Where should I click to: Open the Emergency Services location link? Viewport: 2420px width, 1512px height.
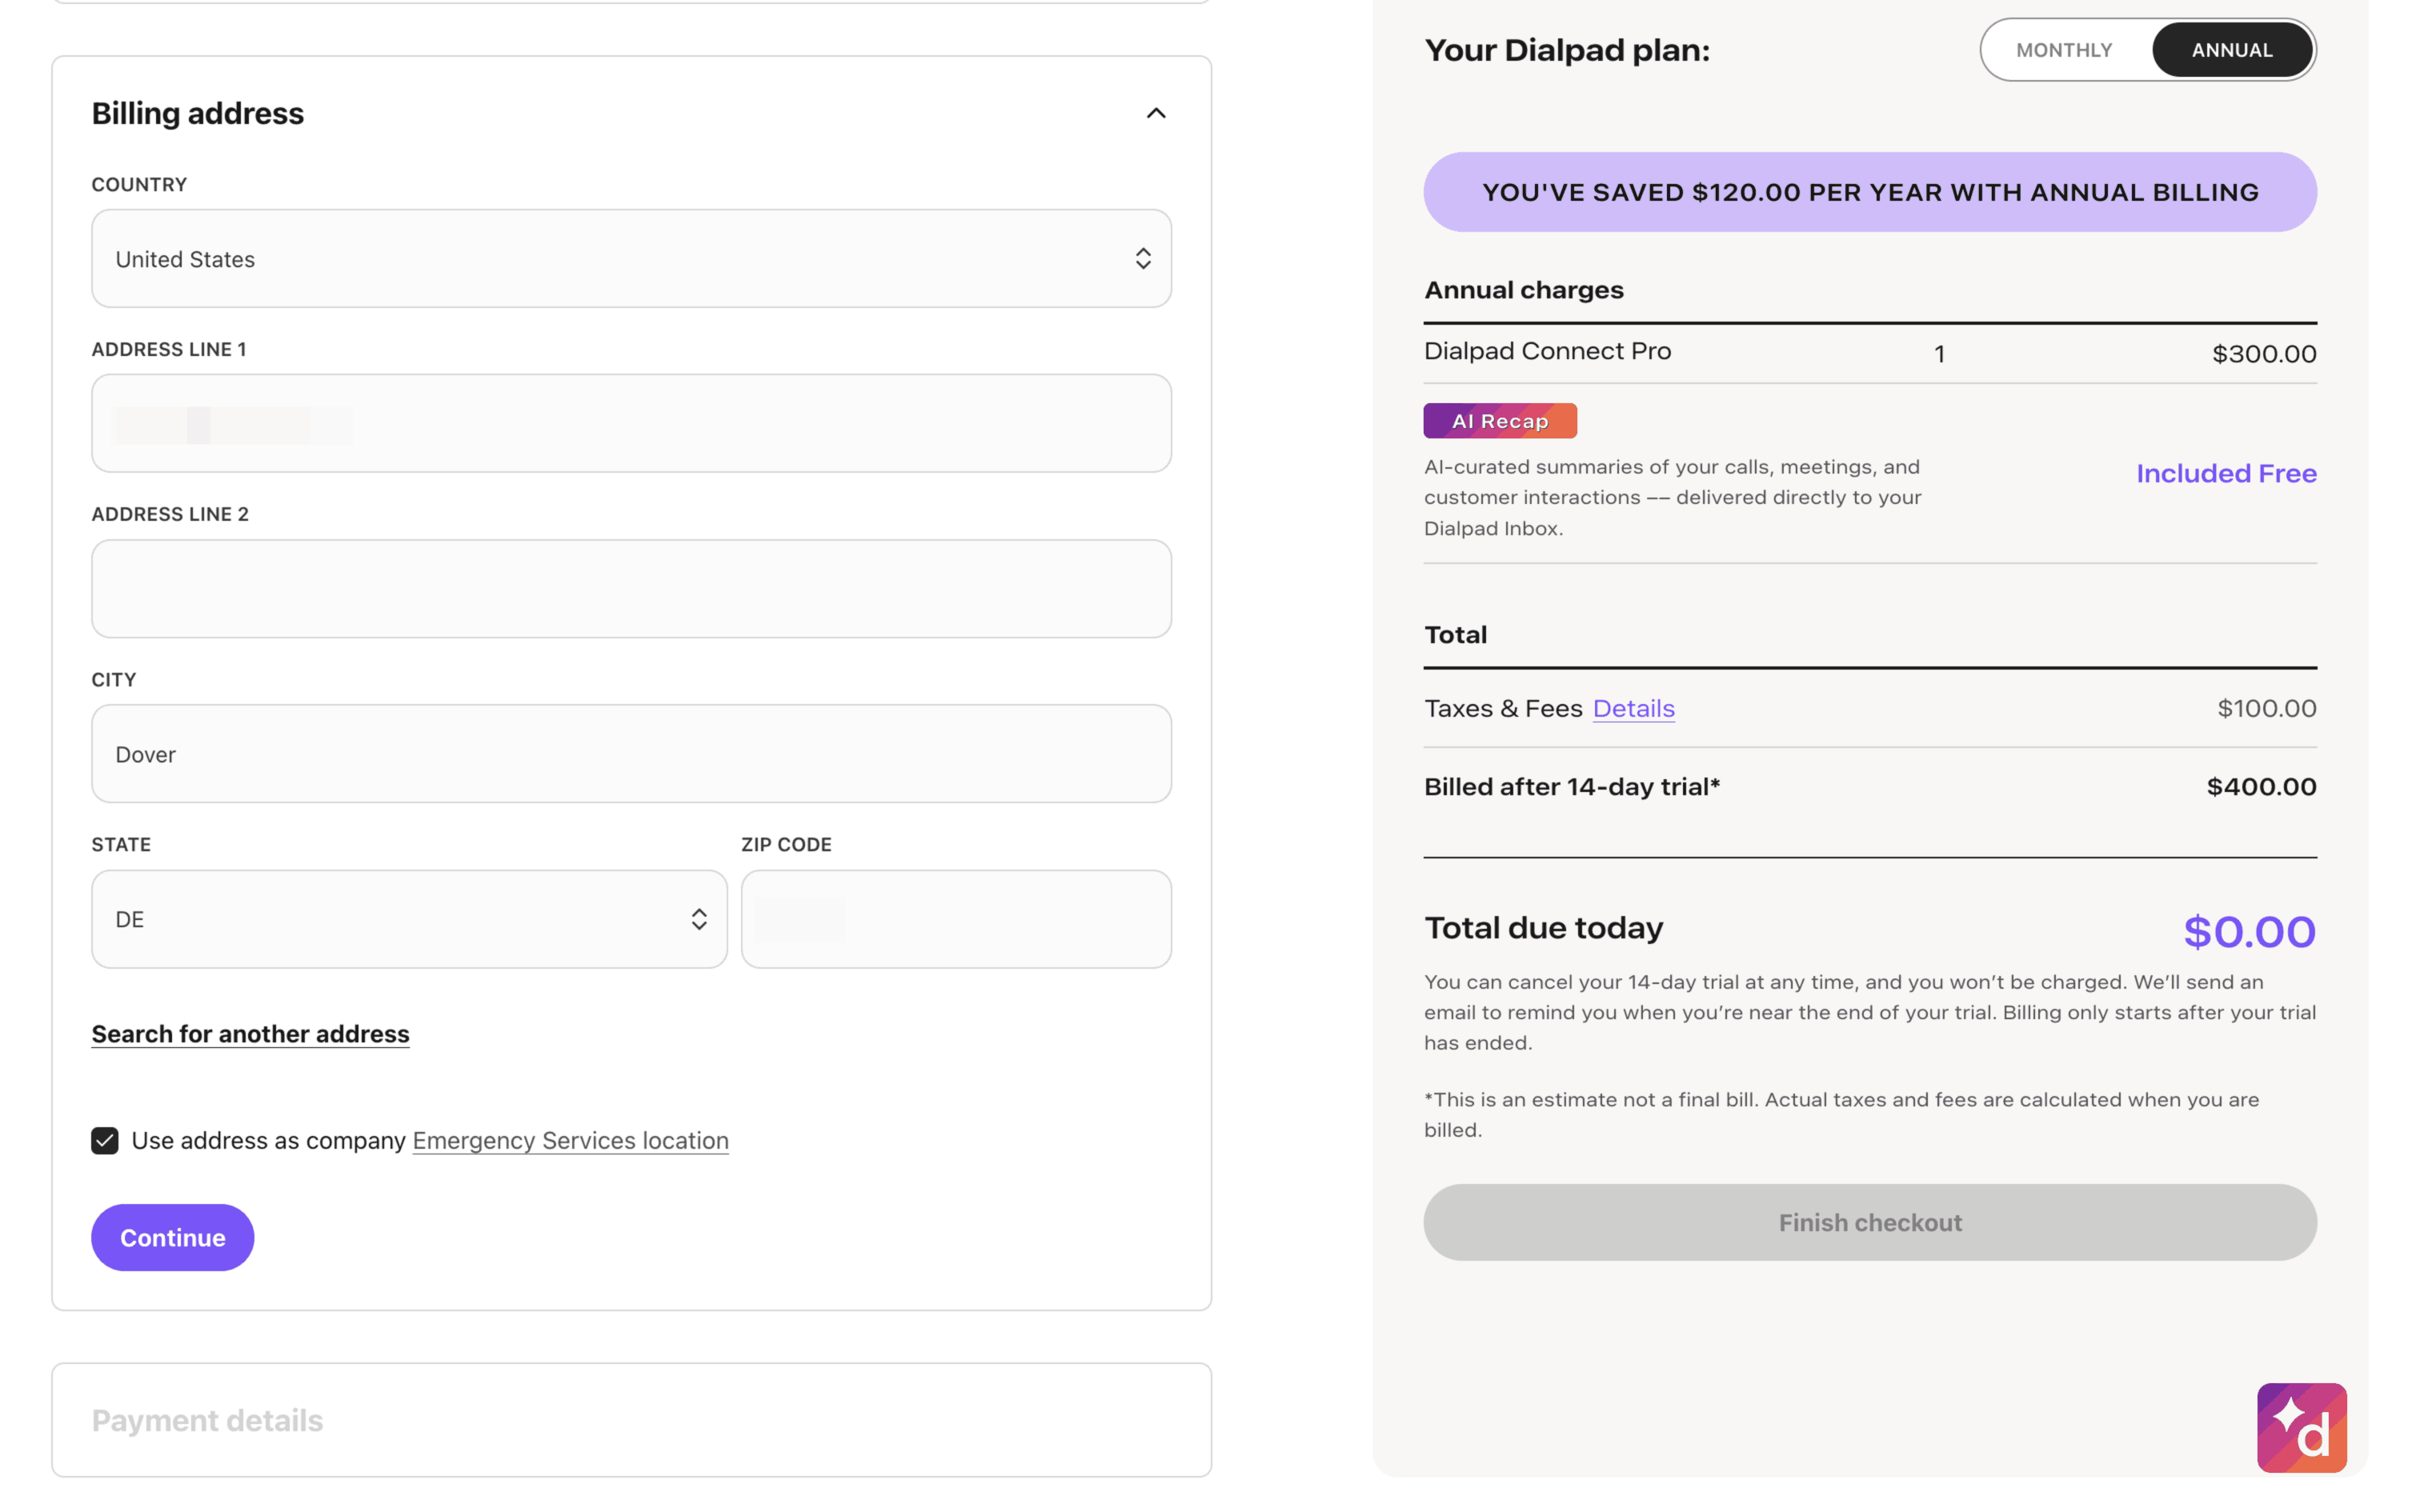point(570,1140)
